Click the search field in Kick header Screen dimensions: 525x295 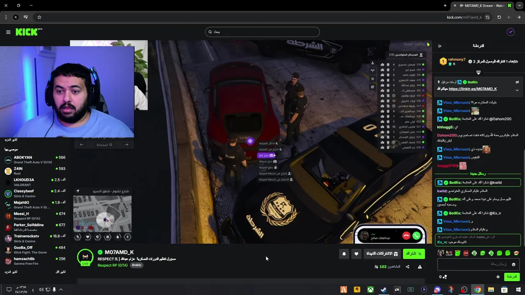point(262,32)
